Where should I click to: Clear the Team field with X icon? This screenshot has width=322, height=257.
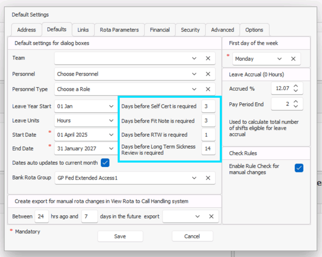pyautogui.click(x=208, y=58)
